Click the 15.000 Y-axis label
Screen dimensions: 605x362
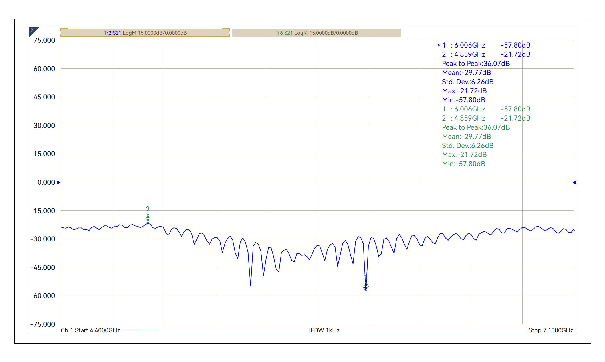click(44, 154)
